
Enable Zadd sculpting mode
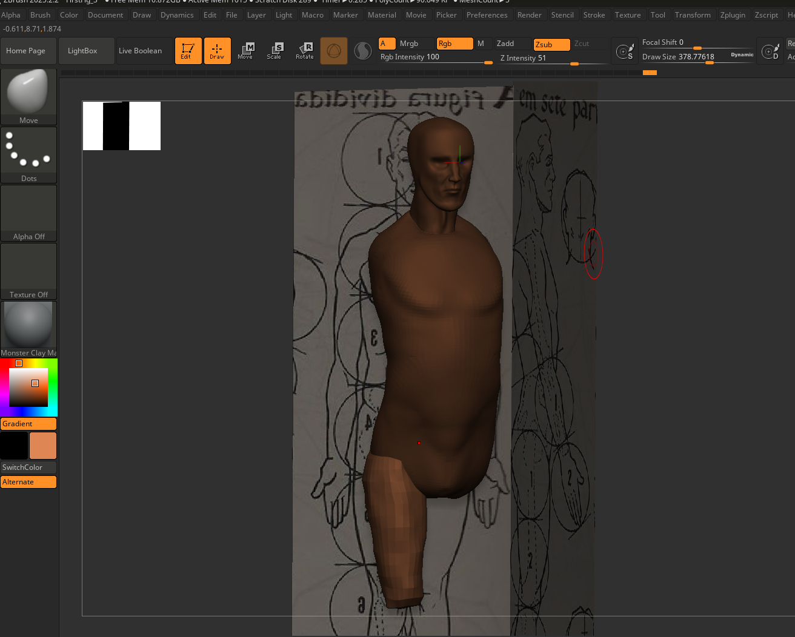[512, 44]
